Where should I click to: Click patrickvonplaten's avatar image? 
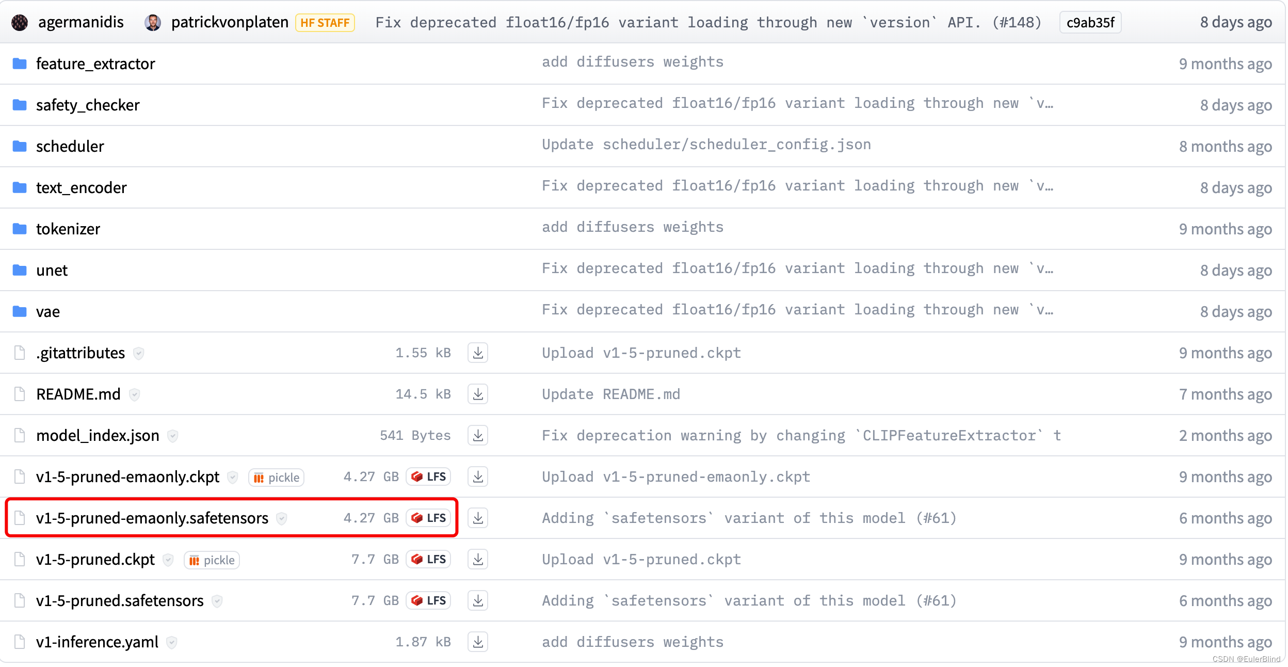(153, 22)
